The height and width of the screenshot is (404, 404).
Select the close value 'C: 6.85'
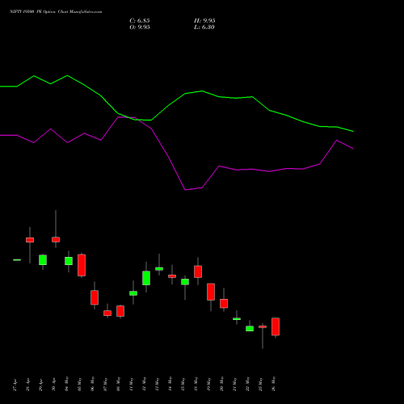140,21
